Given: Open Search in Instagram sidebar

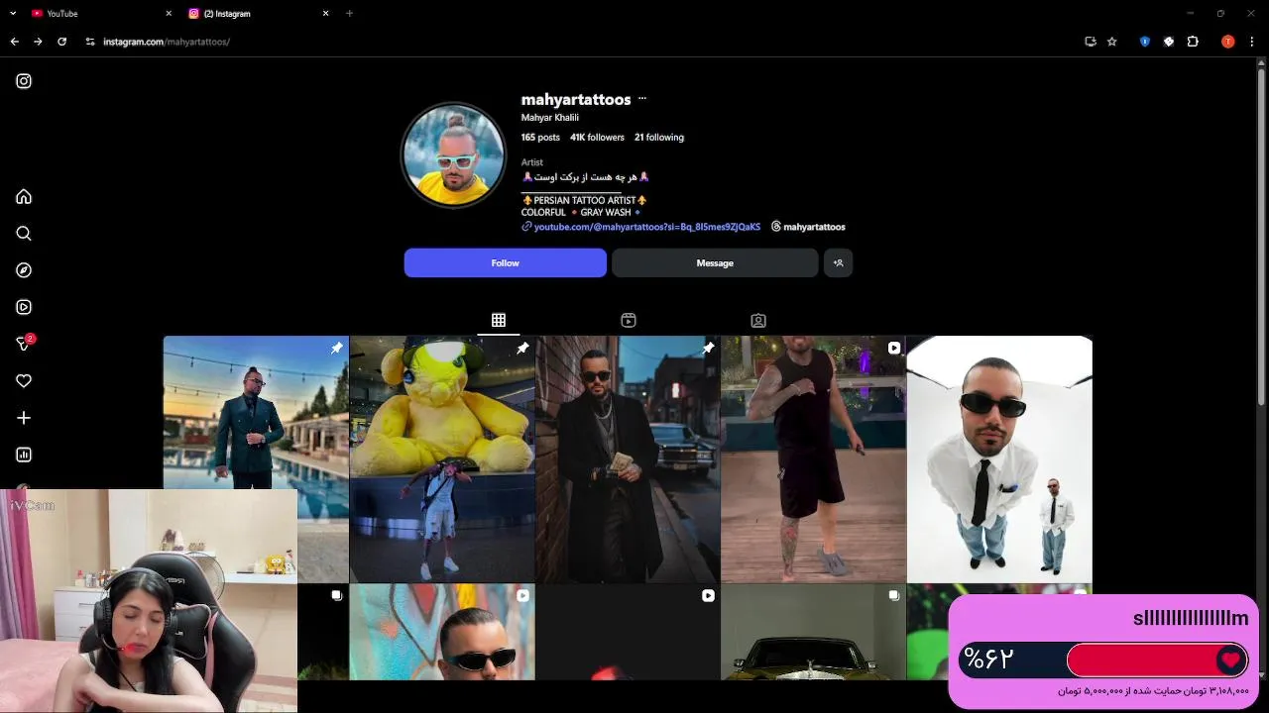Looking at the screenshot, I should coord(24,234).
